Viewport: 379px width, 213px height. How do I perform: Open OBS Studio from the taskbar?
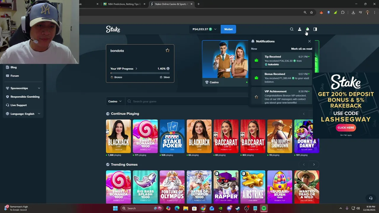point(246,208)
